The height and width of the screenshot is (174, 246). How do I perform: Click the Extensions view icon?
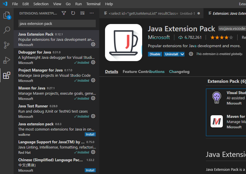(7, 75)
